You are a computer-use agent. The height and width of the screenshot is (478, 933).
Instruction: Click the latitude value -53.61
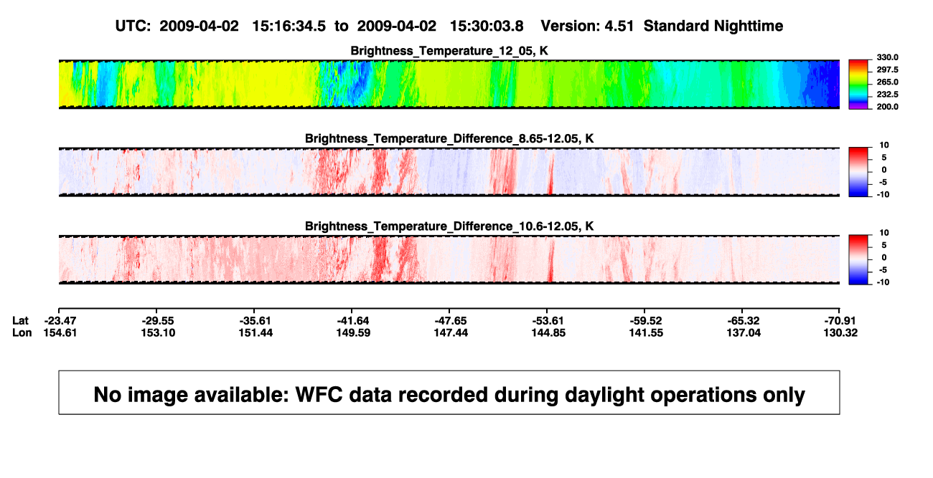548,320
